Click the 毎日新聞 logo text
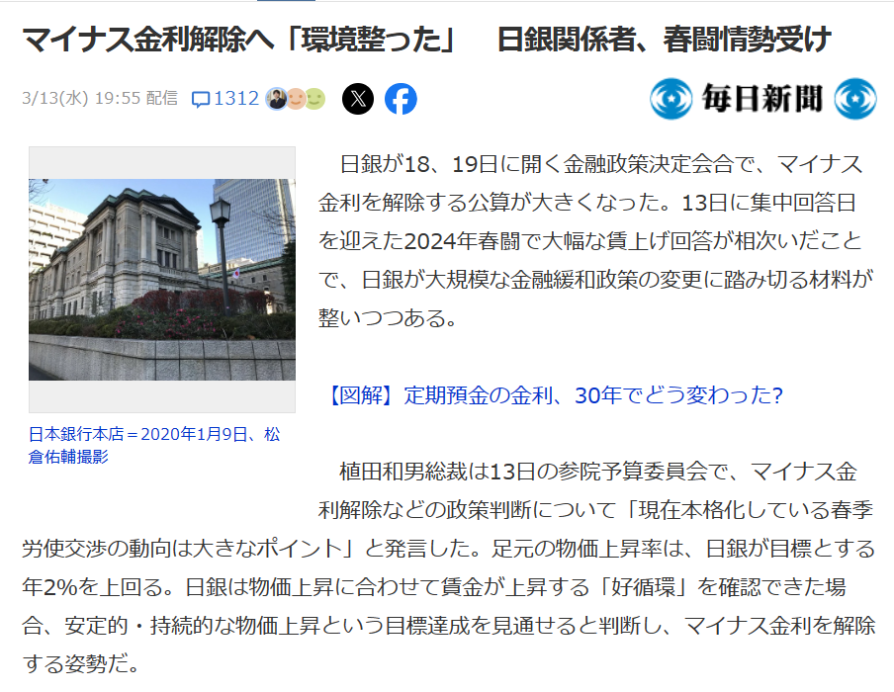The image size is (894, 692). pos(762,99)
